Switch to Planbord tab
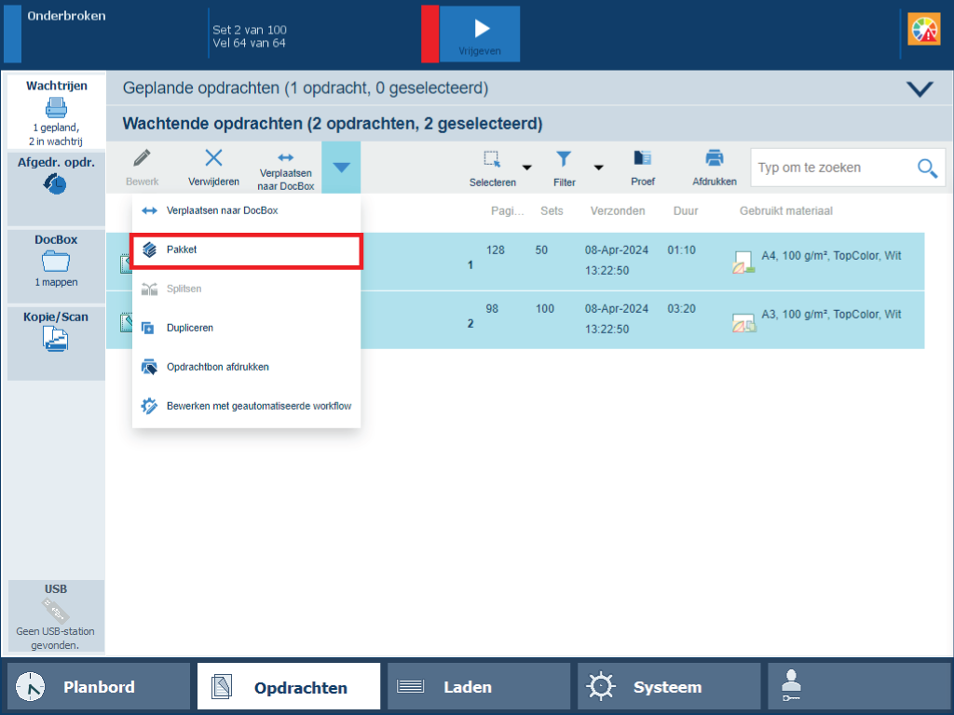 (99, 686)
